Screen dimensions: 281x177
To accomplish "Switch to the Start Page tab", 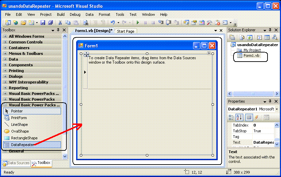I will click(x=125, y=31).
